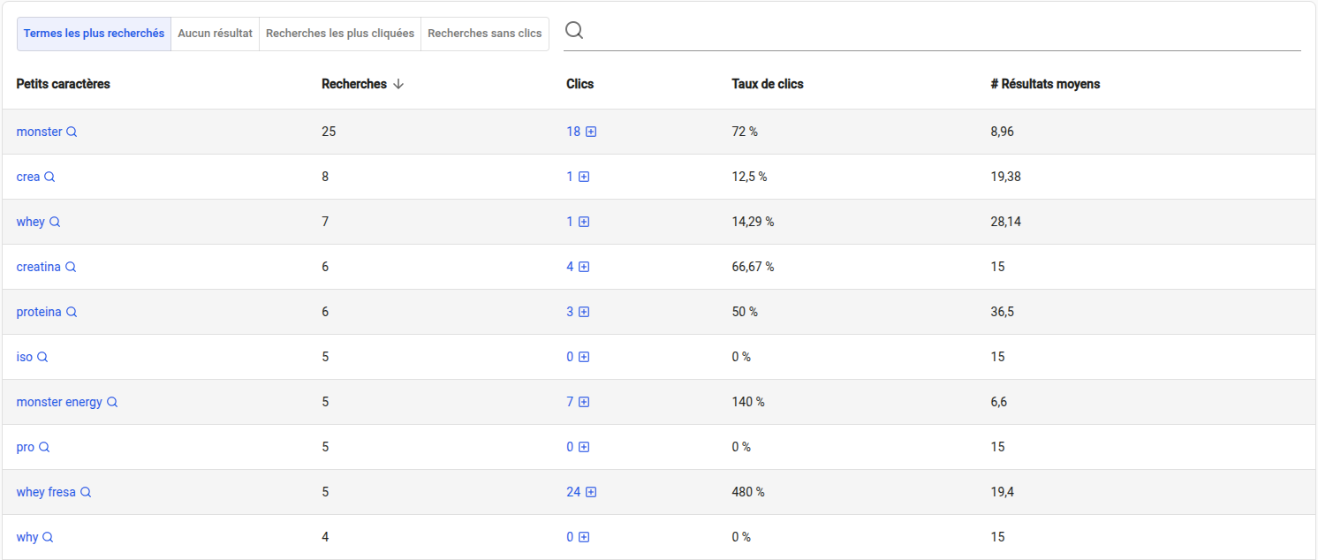Select the 12,5 % click rate cell
Screen dimensions: 1318x560
749,177
